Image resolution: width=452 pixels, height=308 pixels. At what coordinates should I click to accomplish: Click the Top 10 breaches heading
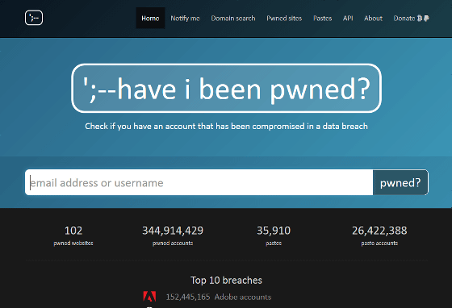(x=226, y=280)
